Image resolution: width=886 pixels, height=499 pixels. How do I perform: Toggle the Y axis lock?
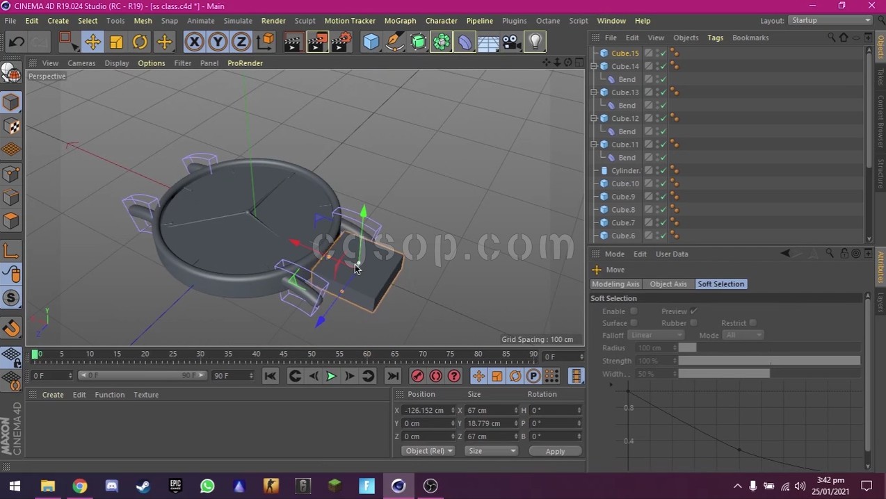click(218, 42)
